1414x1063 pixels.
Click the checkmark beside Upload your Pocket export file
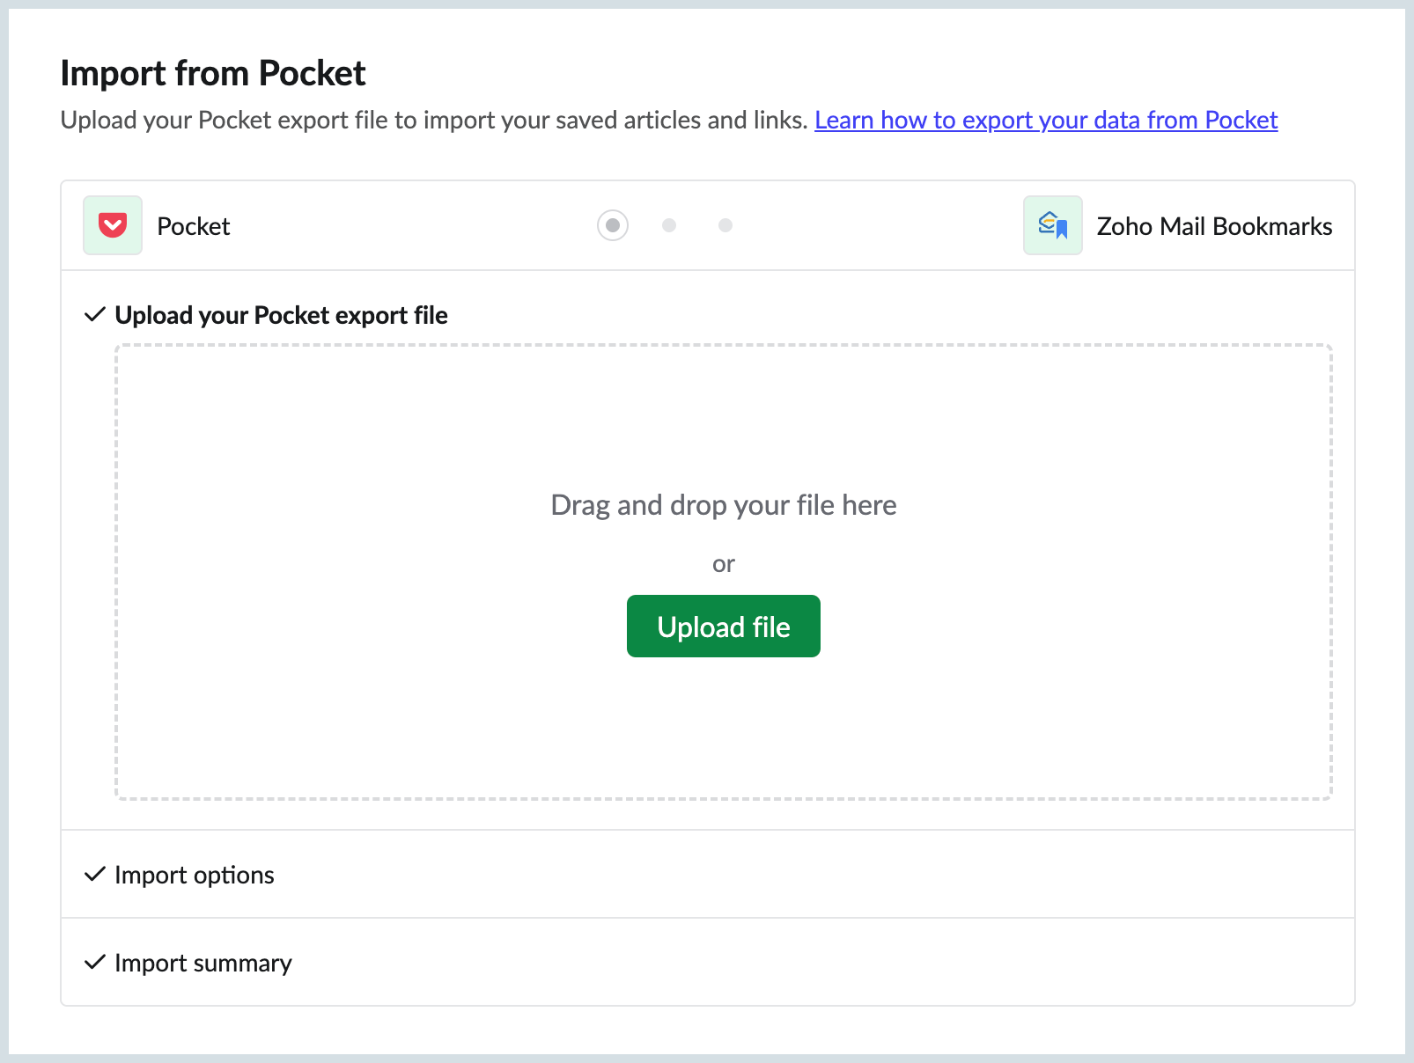[94, 314]
